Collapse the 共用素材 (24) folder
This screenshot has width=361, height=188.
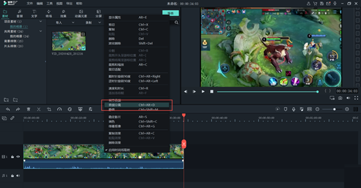point(41,31)
